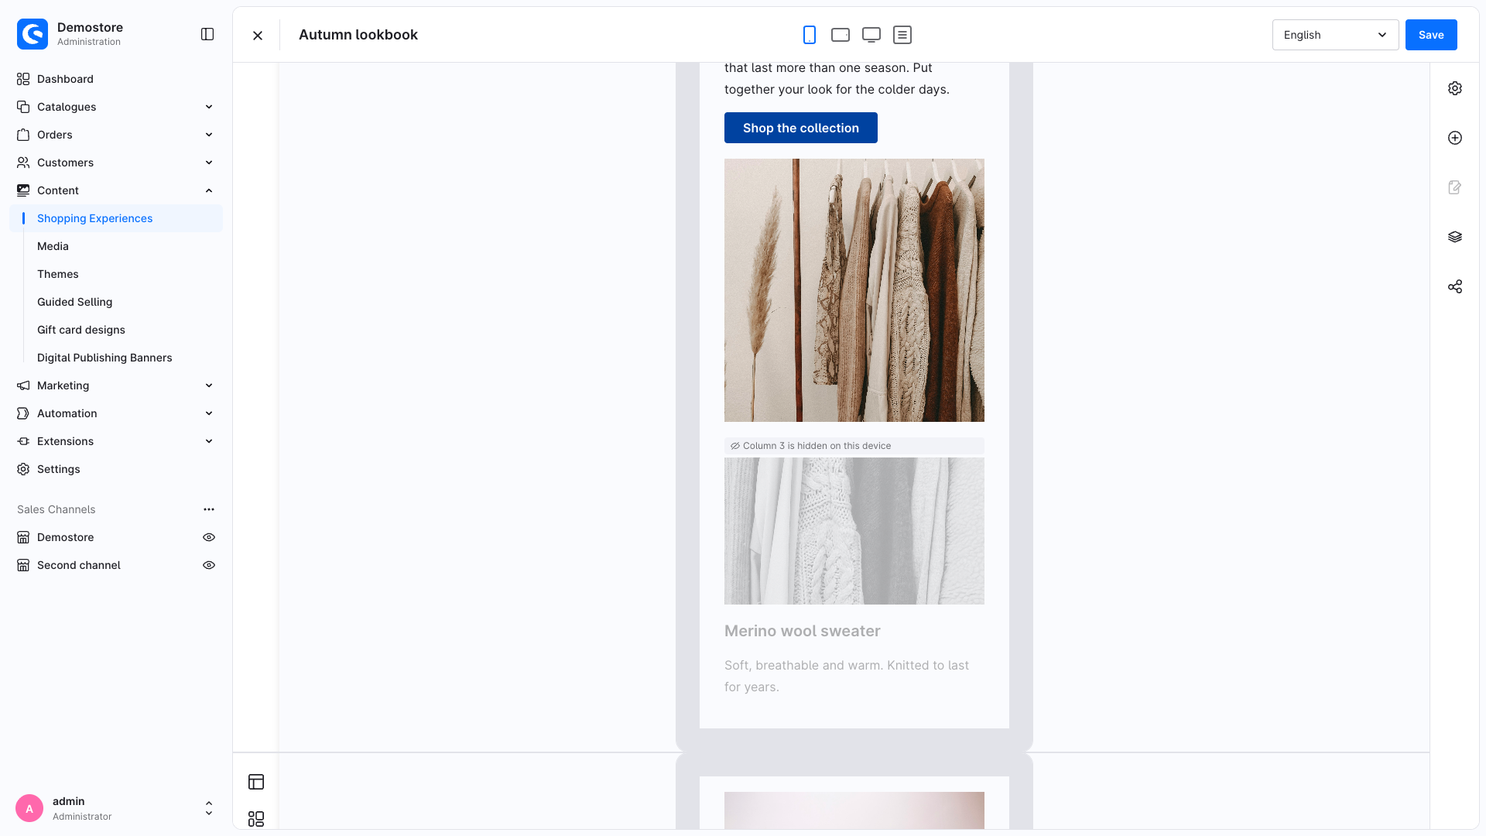The width and height of the screenshot is (1486, 836).
Task: Click the section layout icon at bottom
Action: [x=256, y=782]
